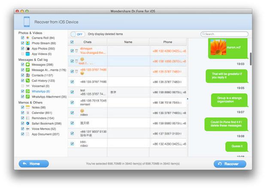Click message 'That will be greateful if you reply it'

tap(227, 76)
